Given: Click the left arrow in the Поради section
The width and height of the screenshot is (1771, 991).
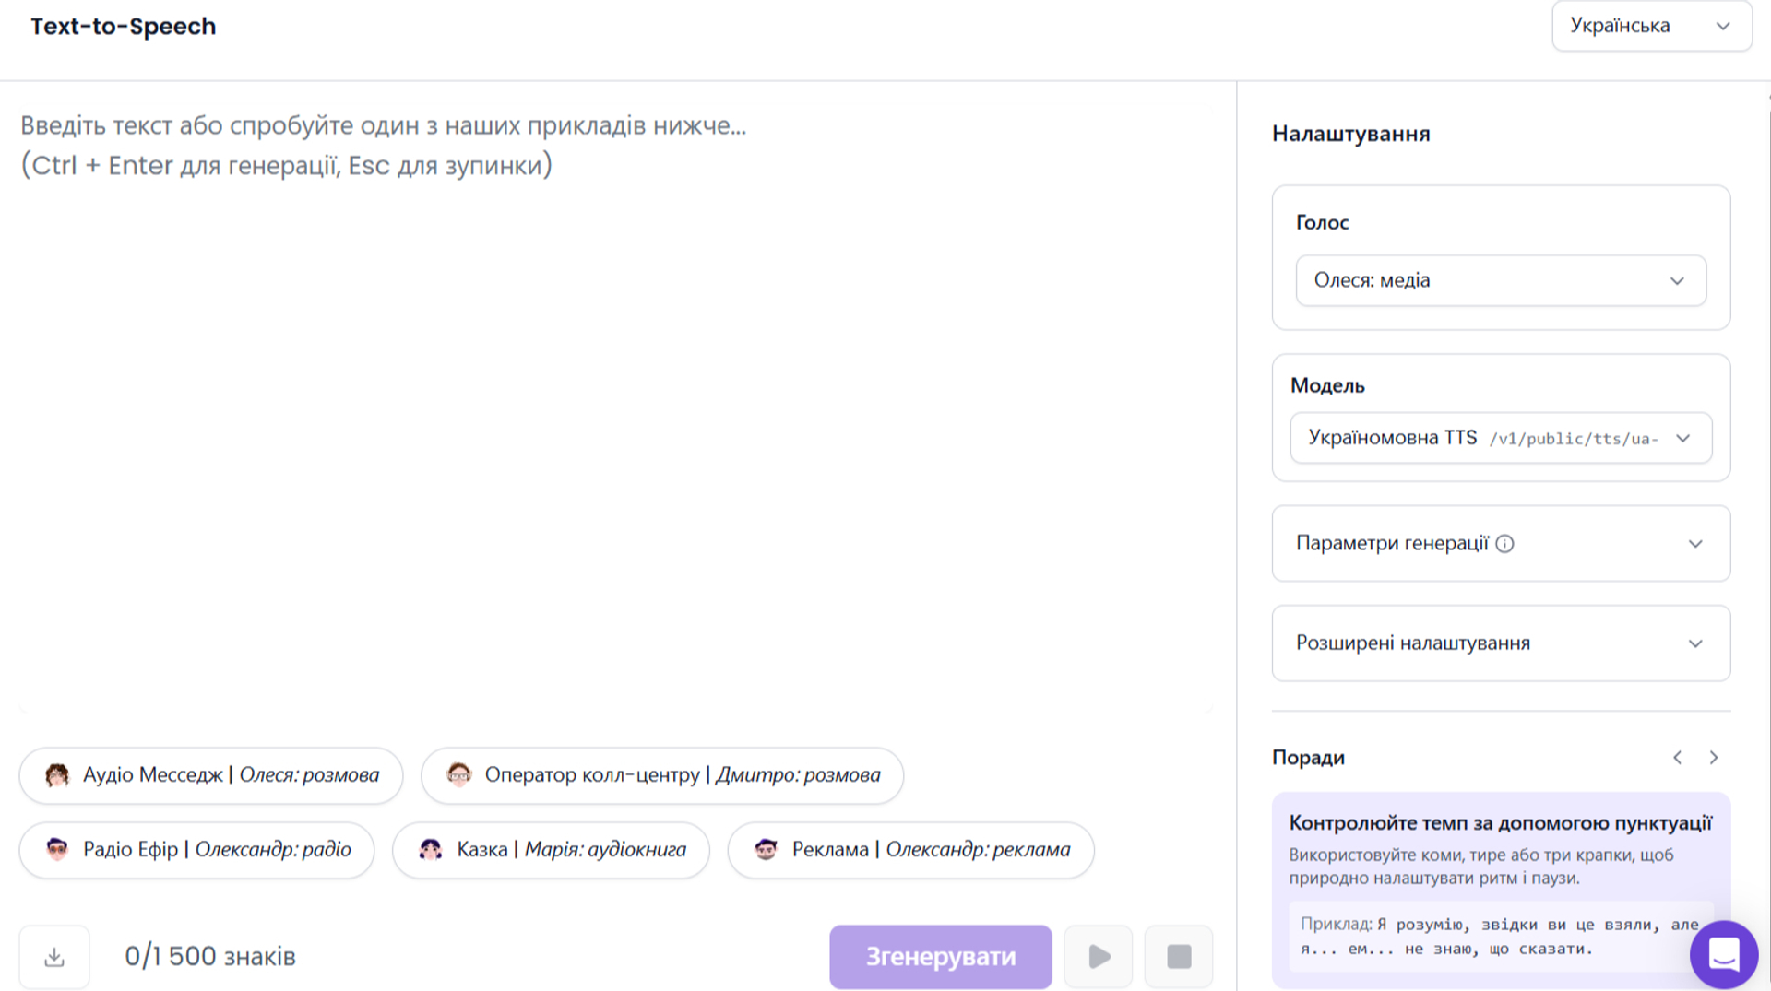Looking at the screenshot, I should pyautogui.click(x=1678, y=757).
